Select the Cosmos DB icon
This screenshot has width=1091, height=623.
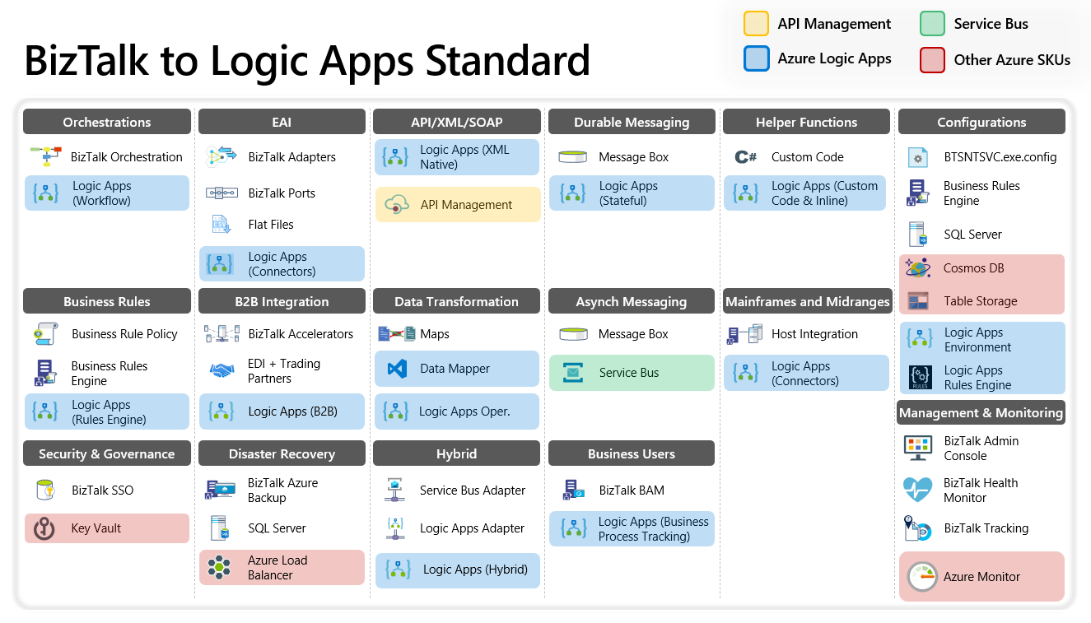coord(917,267)
